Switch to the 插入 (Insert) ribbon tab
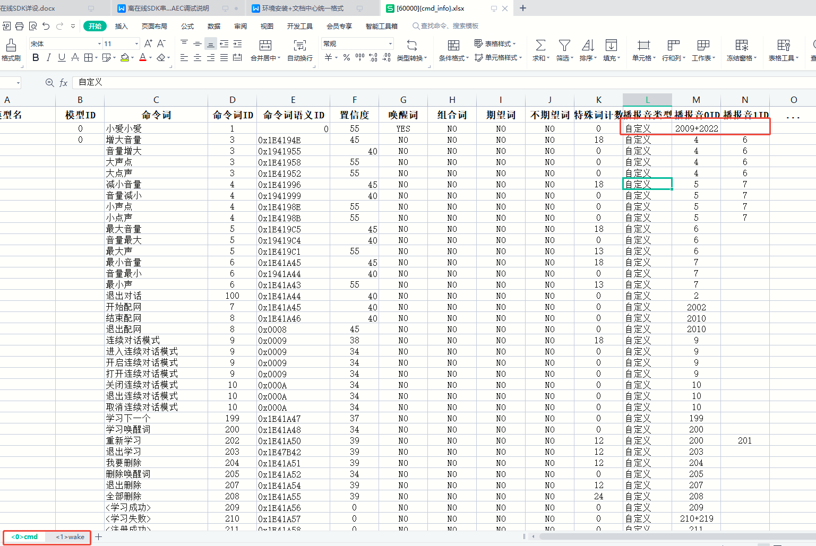Viewport: 816px width, 546px height. click(x=122, y=26)
